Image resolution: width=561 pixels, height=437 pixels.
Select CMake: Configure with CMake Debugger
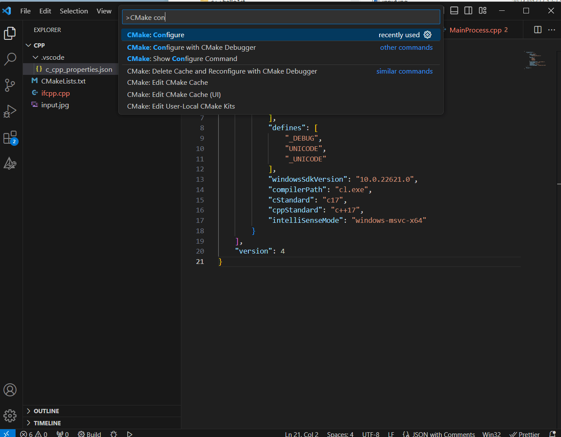coord(280,47)
